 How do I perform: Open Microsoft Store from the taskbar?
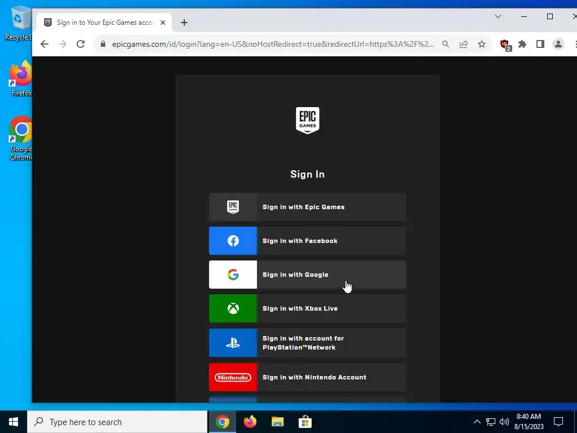[x=305, y=422]
